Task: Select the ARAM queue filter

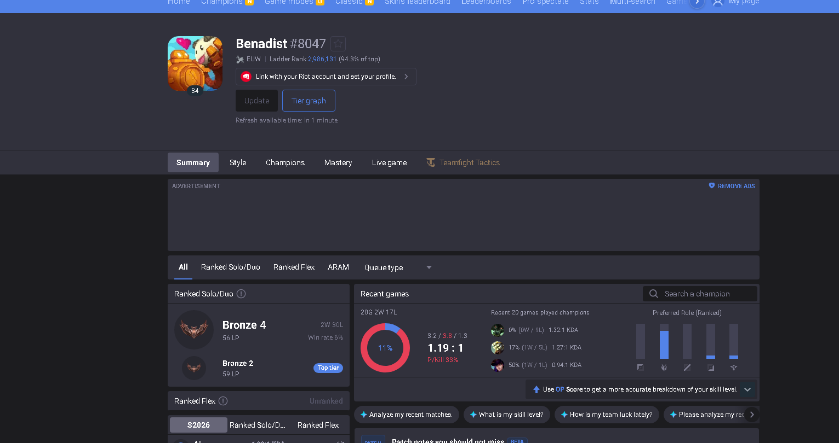Action: pyautogui.click(x=338, y=267)
